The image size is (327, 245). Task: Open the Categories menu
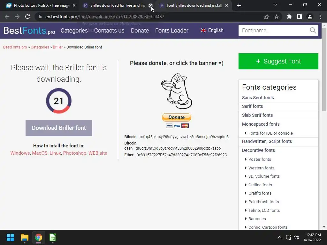pos(74,31)
